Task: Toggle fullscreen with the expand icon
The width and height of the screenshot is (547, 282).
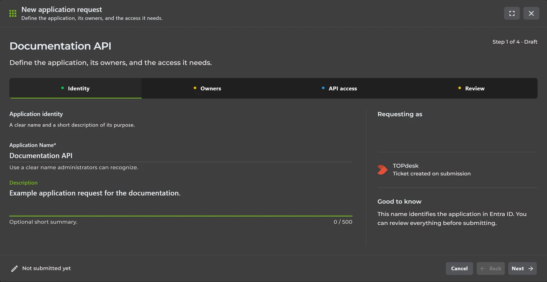Action: [512, 13]
